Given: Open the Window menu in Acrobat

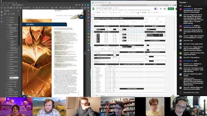Looking at the screenshot, I should pyautogui.click(x=13, y=3).
